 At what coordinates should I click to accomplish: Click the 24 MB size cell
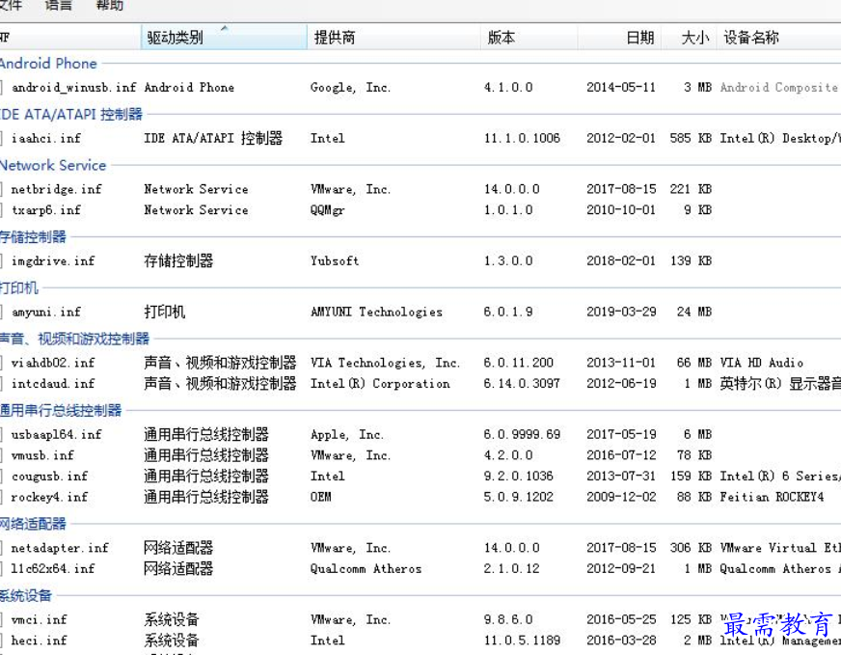tap(694, 313)
